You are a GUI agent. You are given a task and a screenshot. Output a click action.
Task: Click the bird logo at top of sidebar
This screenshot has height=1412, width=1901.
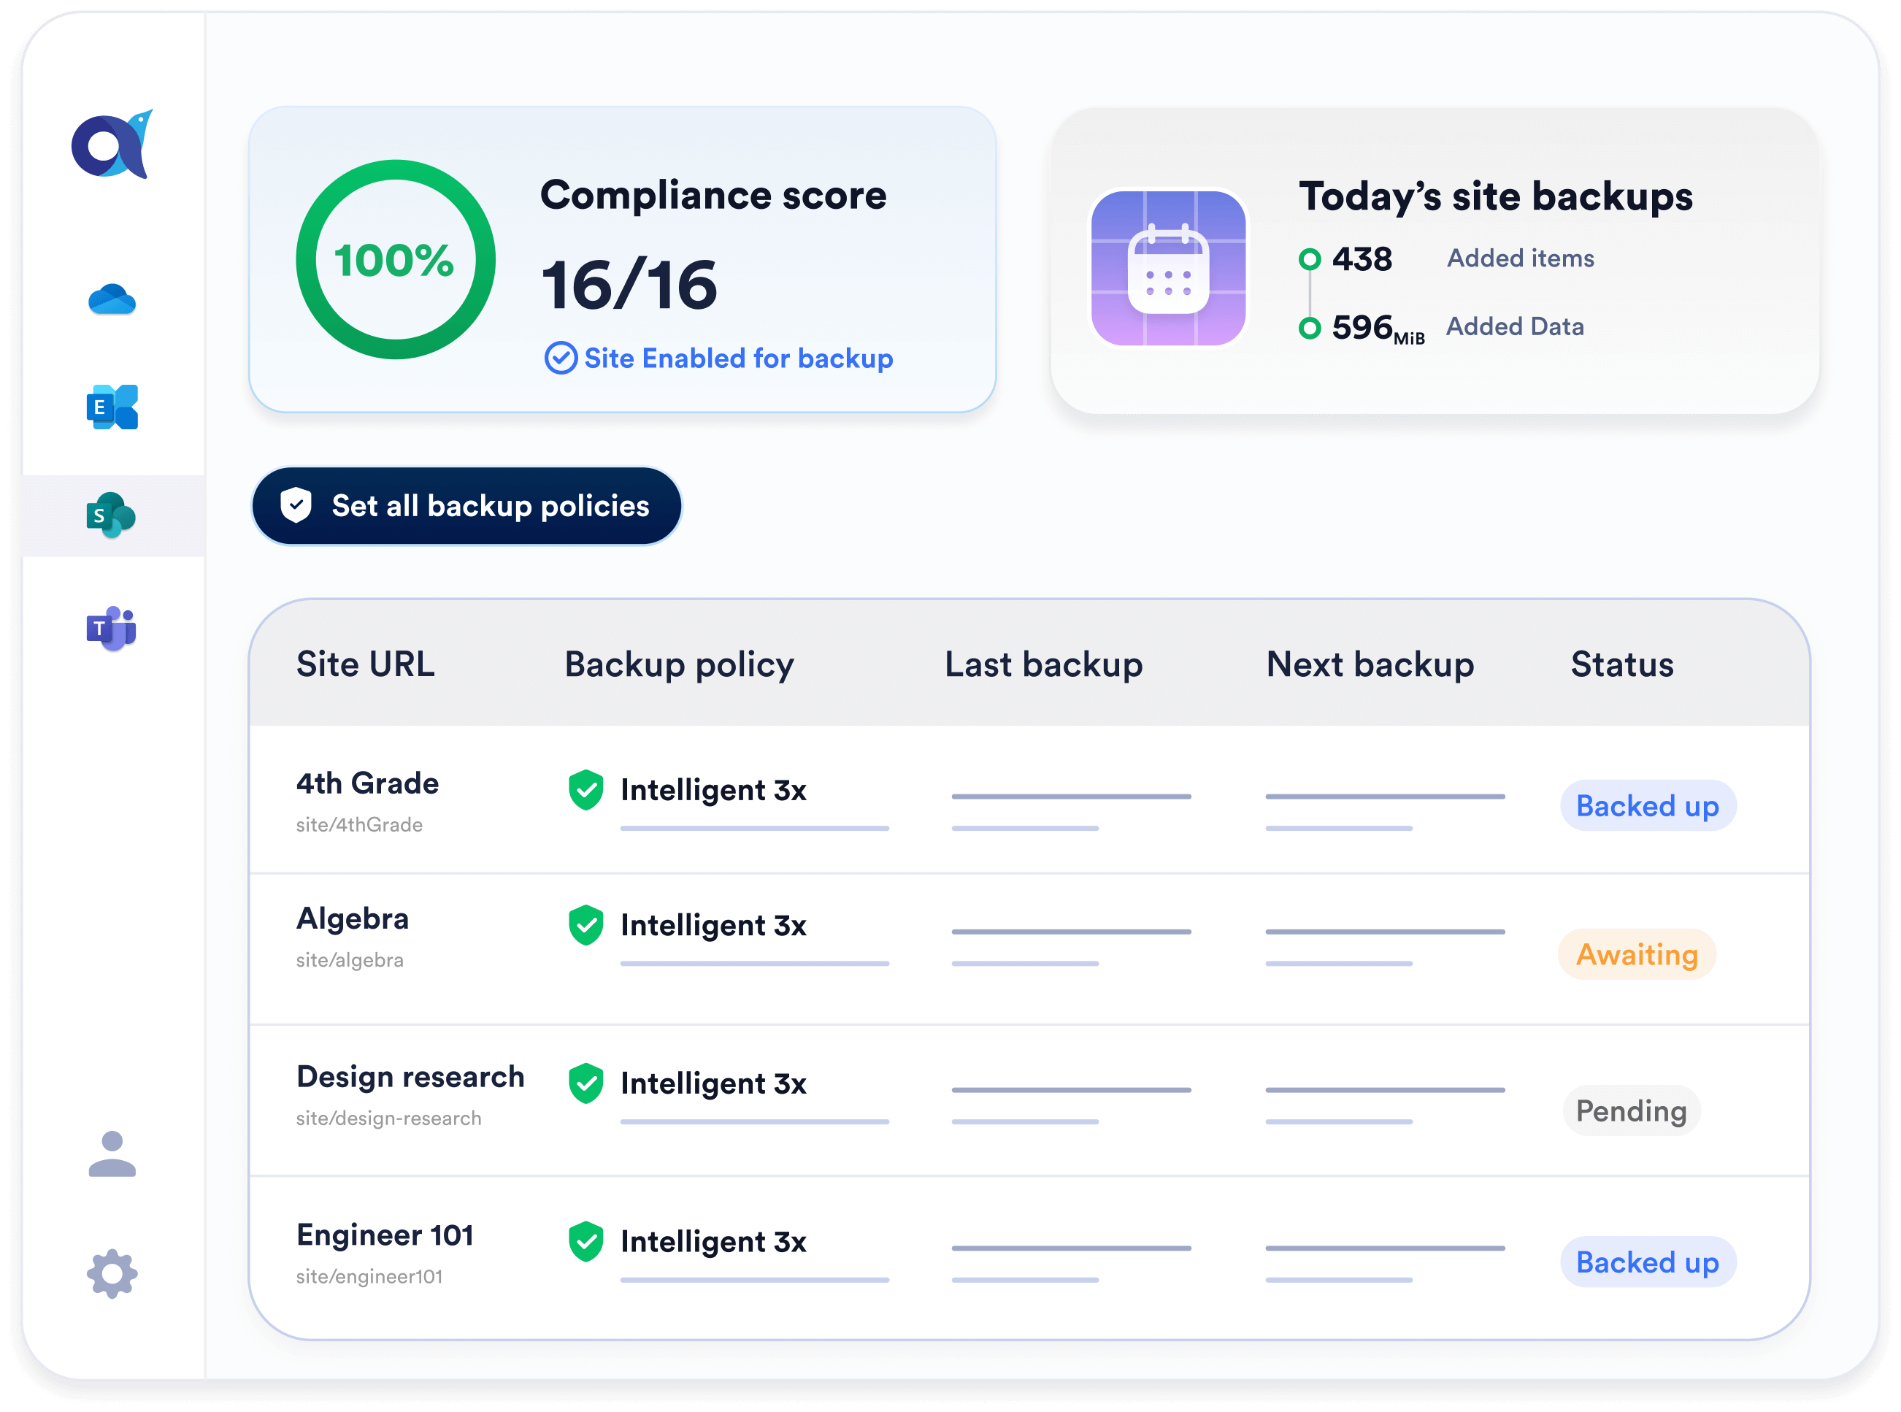click(112, 145)
